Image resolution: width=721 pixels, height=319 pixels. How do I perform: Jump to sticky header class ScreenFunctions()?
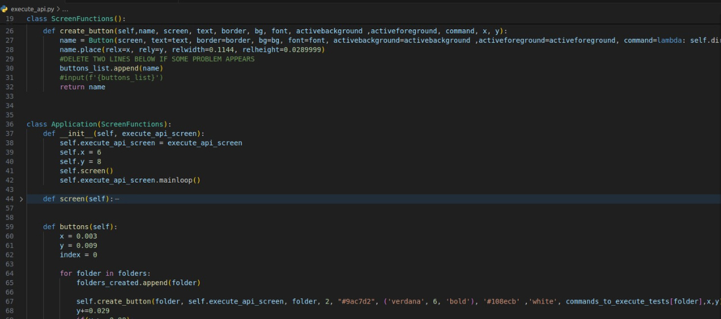click(x=75, y=19)
